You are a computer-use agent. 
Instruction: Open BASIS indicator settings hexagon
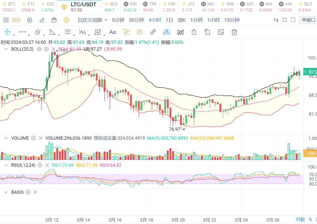point(28,192)
